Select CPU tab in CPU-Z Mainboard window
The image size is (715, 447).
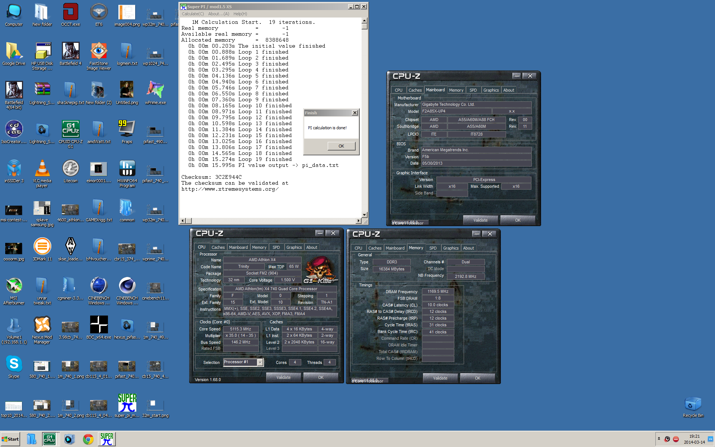(398, 90)
